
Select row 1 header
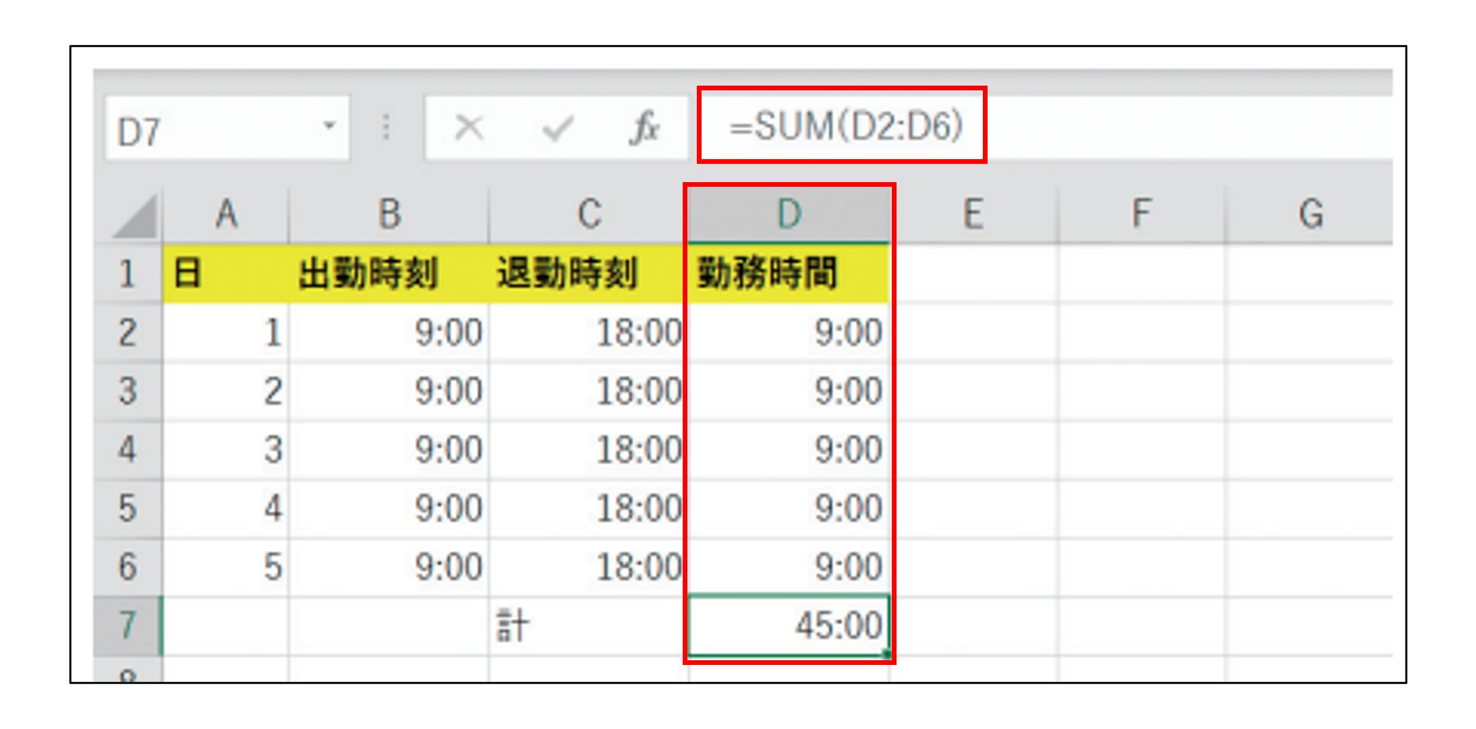[127, 274]
